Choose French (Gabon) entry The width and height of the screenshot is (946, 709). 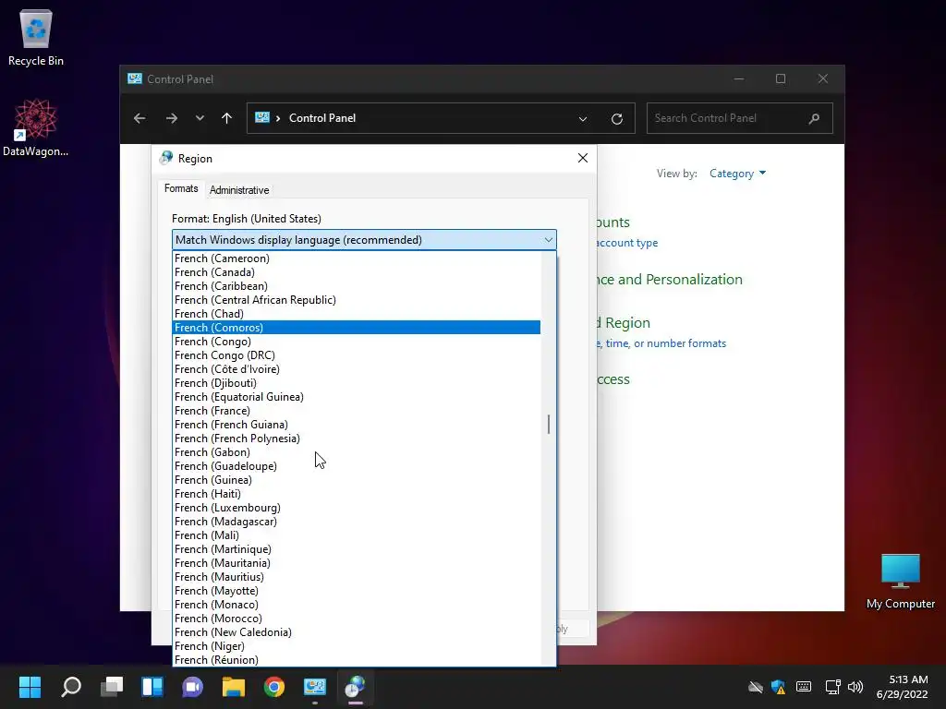coord(356,452)
